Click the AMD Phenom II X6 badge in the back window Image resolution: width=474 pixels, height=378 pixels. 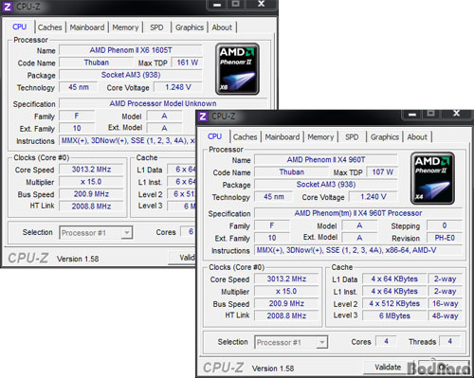click(x=237, y=69)
